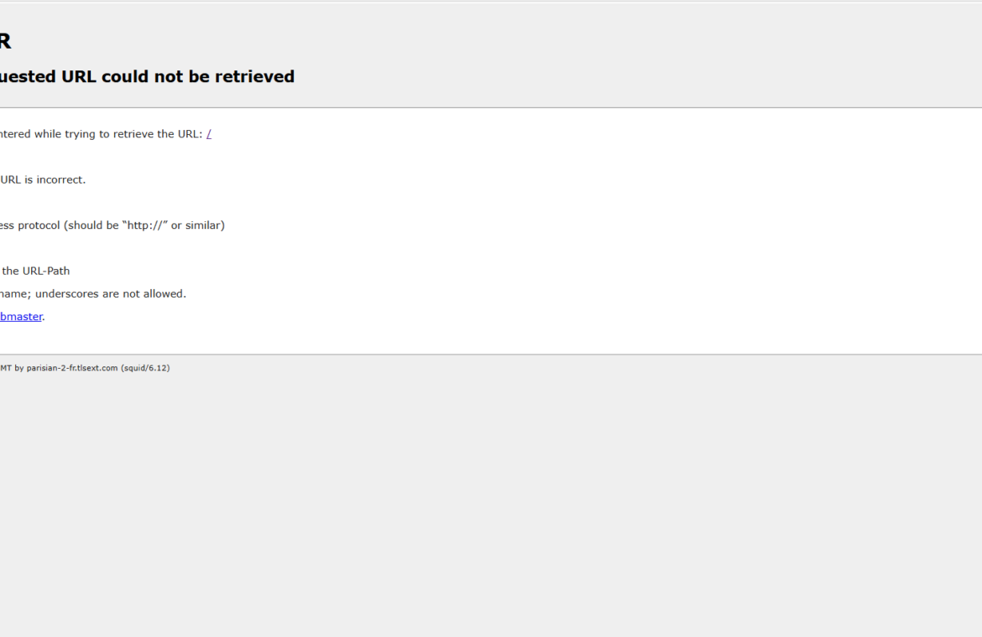
Task: Click the "protocol (should be" text
Action: [68, 225]
